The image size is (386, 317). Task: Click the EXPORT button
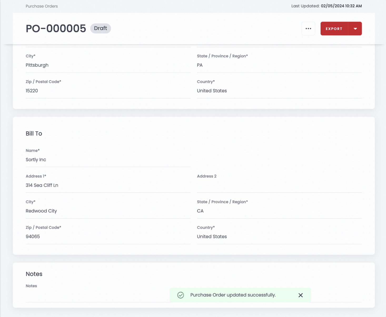point(334,28)
